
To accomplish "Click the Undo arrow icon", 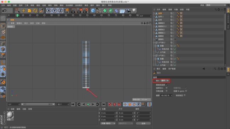I will point(4,11).
